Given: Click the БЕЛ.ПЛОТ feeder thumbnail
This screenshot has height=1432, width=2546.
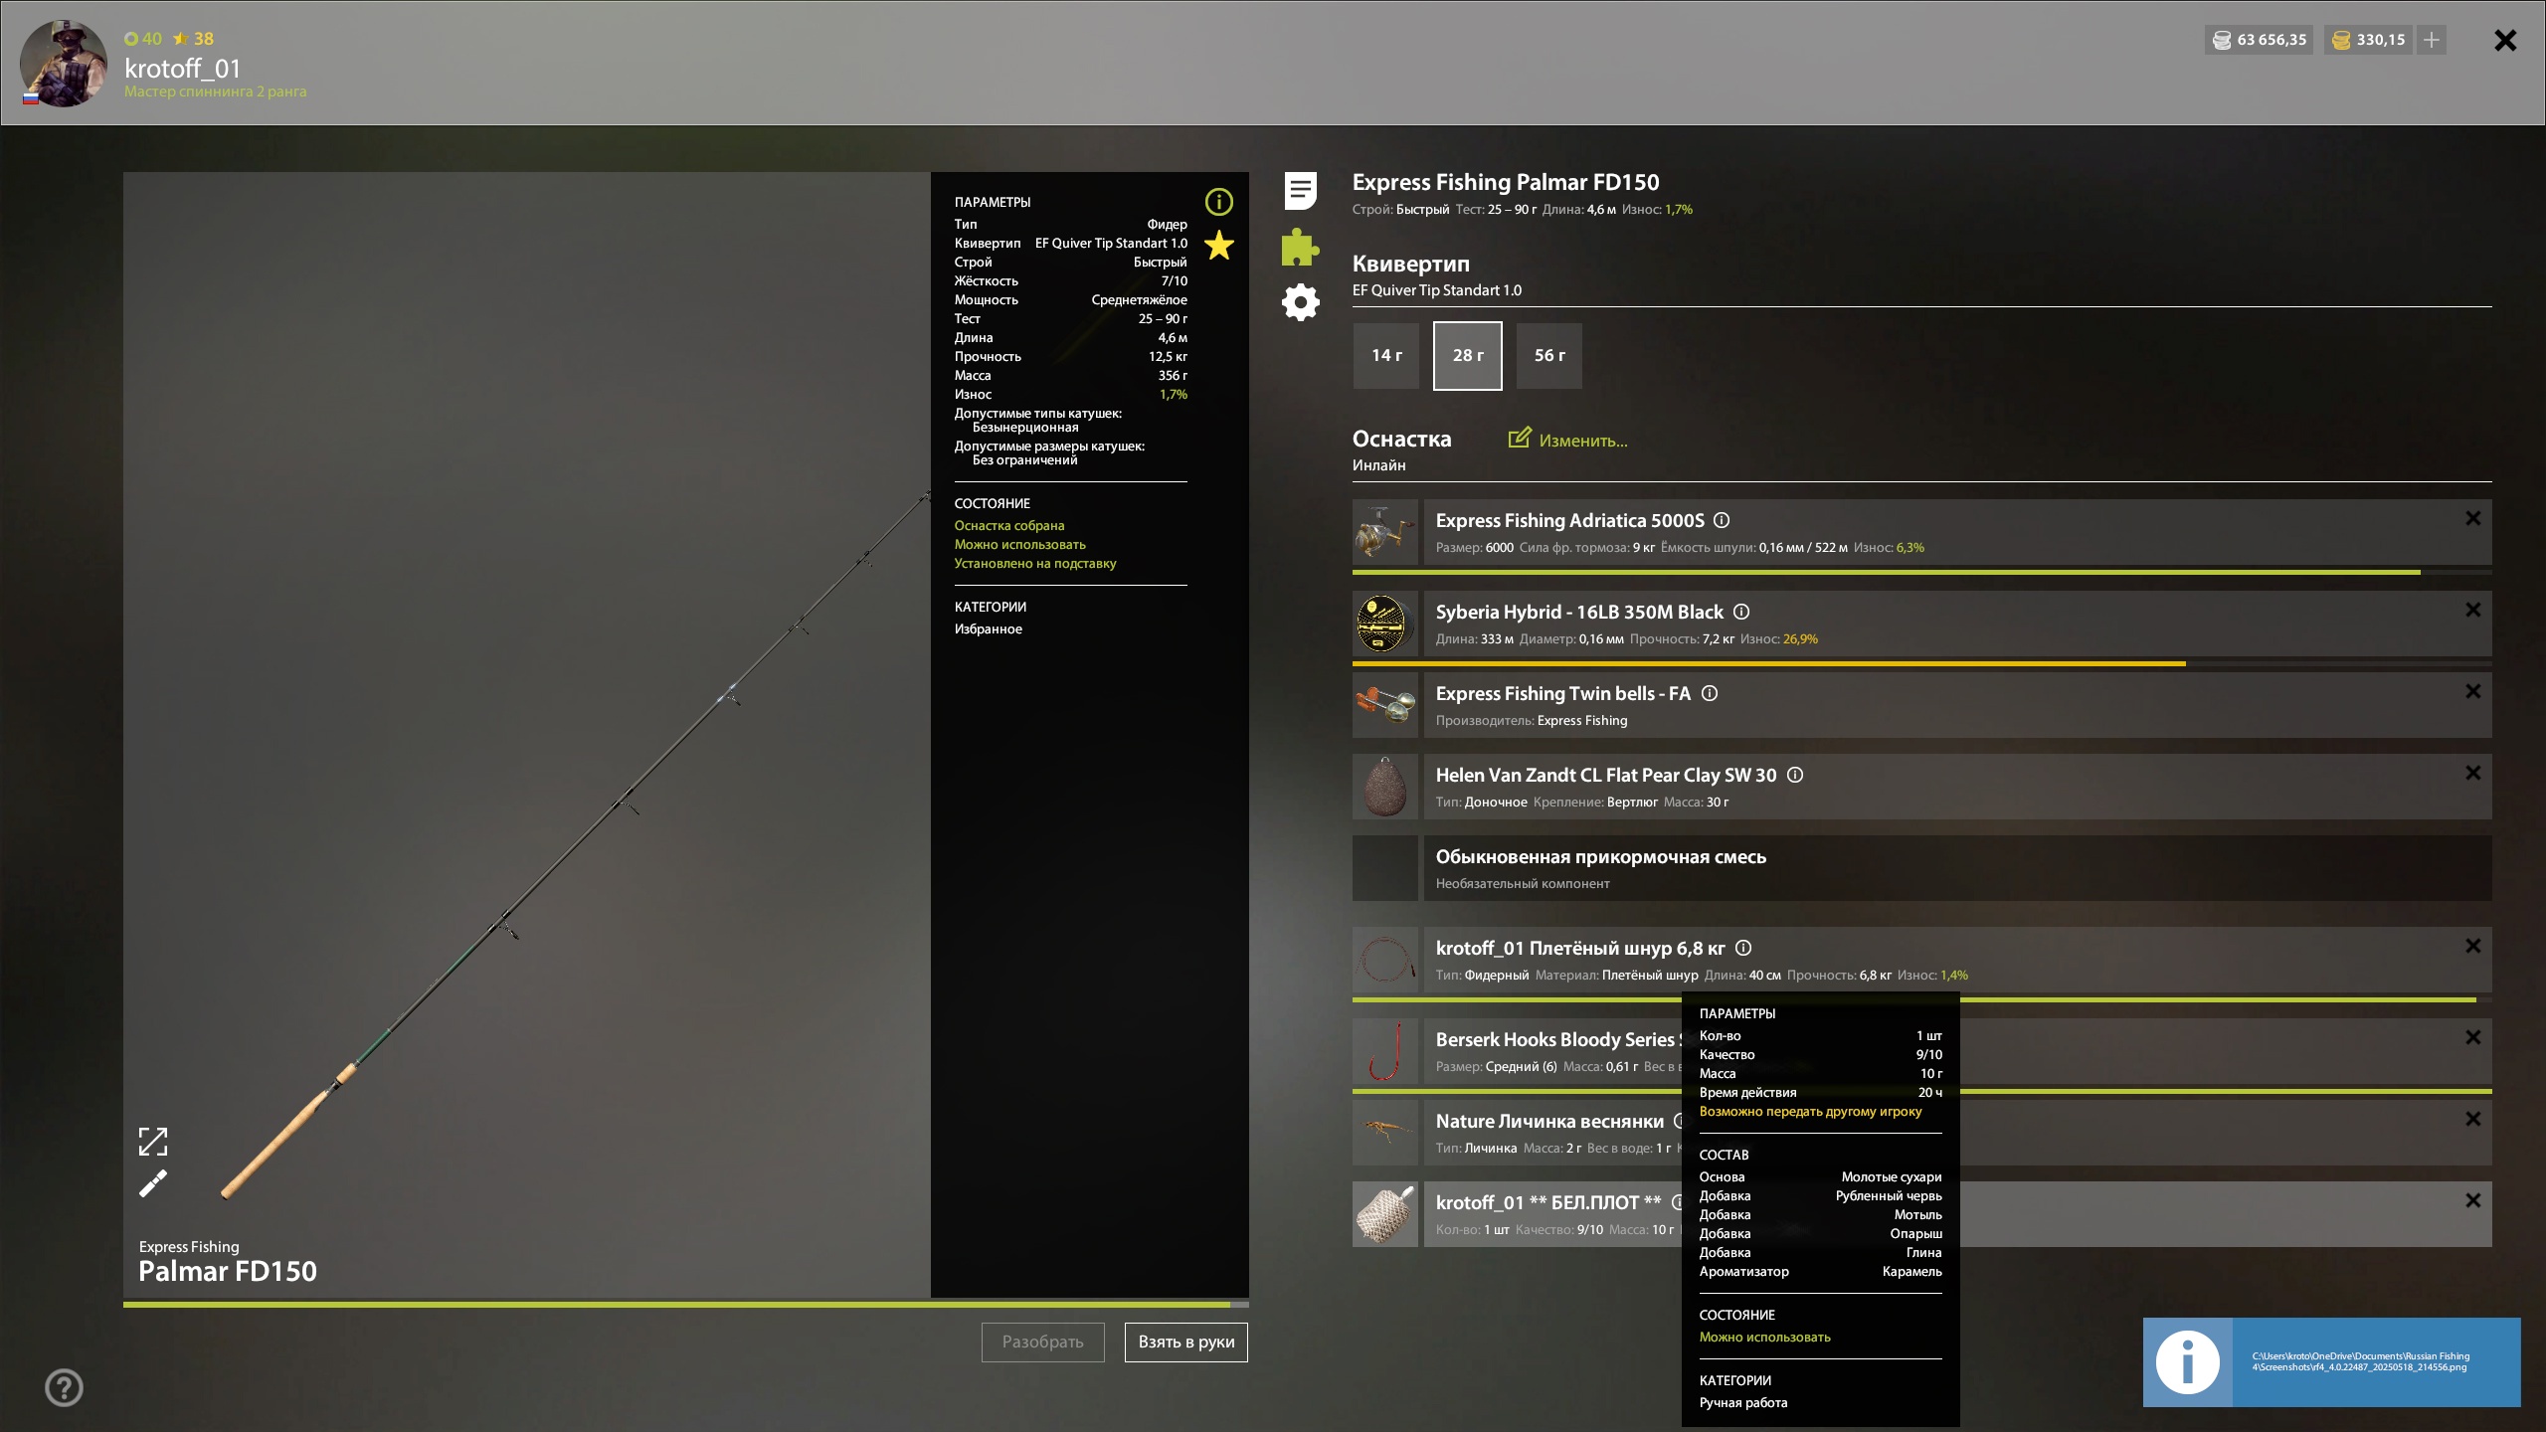Looking at the screenshot, I should pos(1385,1214).
